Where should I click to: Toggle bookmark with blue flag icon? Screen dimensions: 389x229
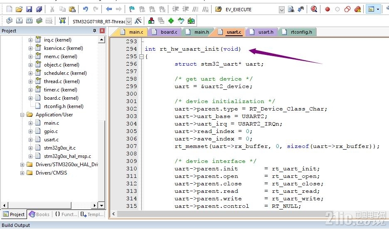coord(132,10)
